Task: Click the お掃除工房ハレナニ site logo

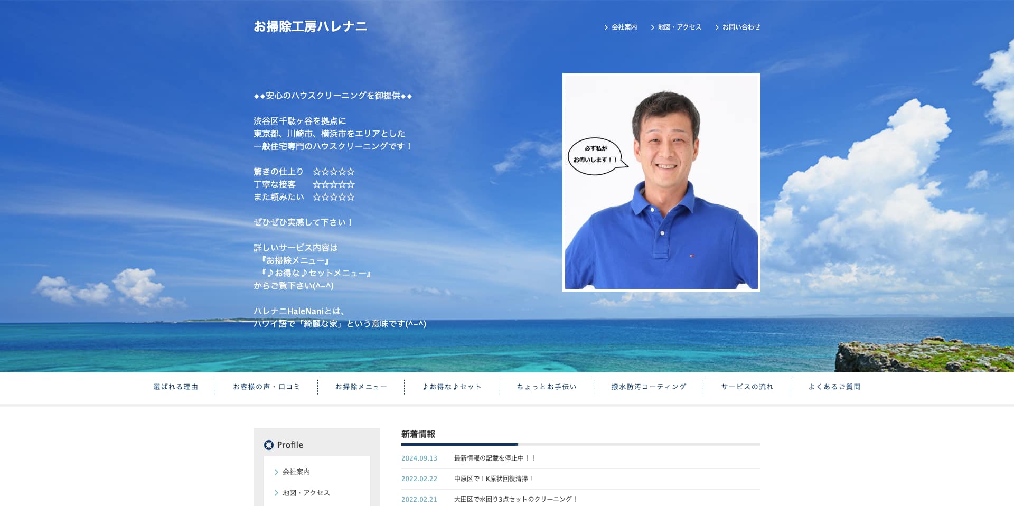Action: tap(310, 26)
